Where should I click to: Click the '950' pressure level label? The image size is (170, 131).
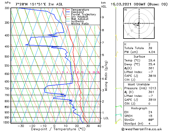coord(8,118)
